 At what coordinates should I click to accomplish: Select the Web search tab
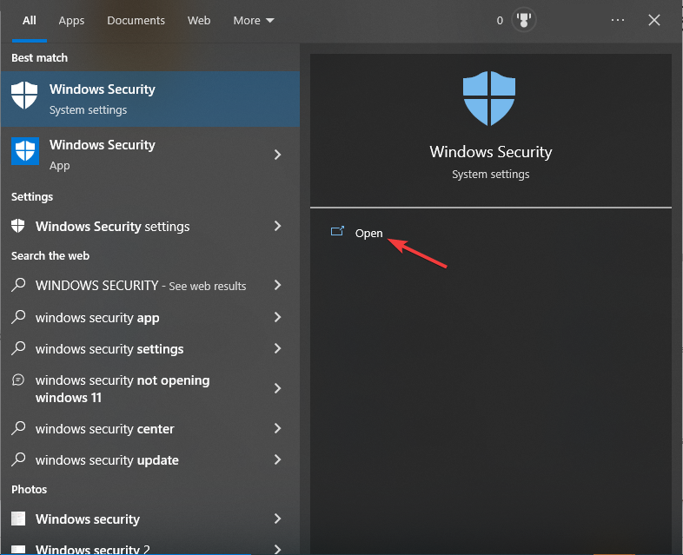point(199,20)
